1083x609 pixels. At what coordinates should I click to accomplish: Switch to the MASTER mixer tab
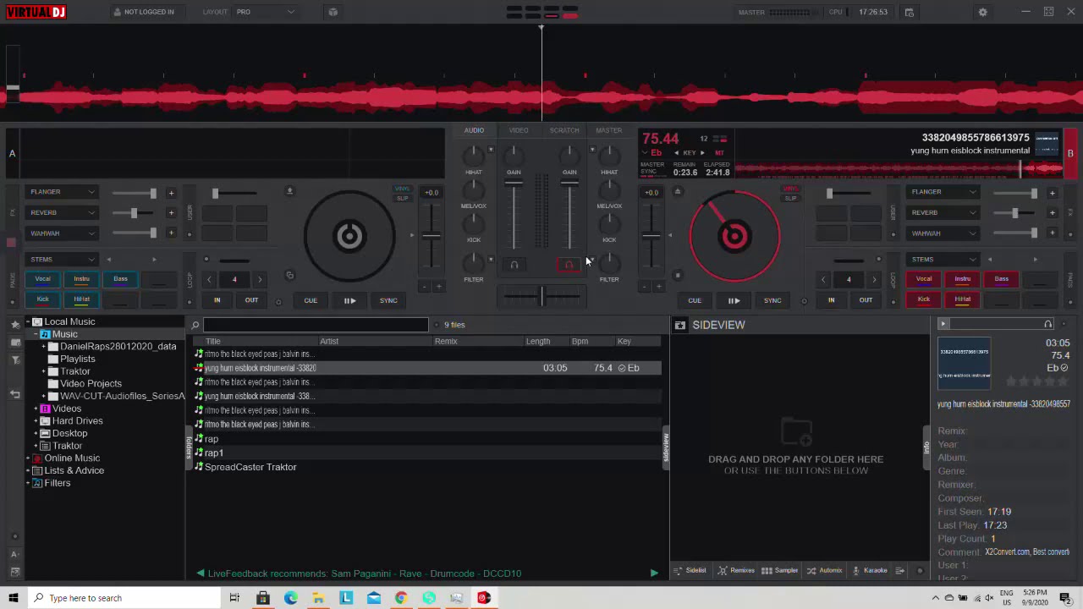click(x=609, y=130)
